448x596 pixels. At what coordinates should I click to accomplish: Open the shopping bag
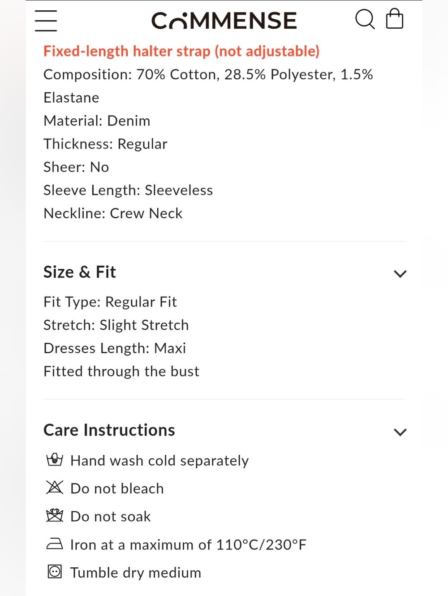395,19
